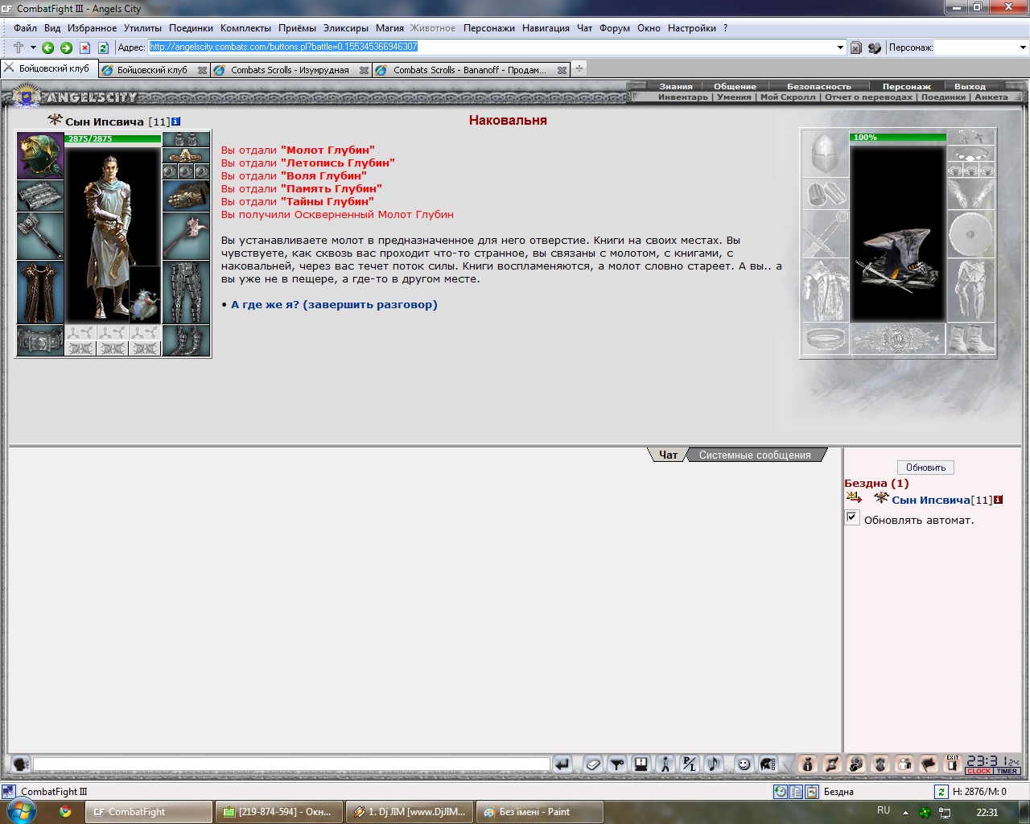Viewport: 1030px width, 824px height.
Task: Click the smiley emoticons icon
Action: (x=744, y=764)
